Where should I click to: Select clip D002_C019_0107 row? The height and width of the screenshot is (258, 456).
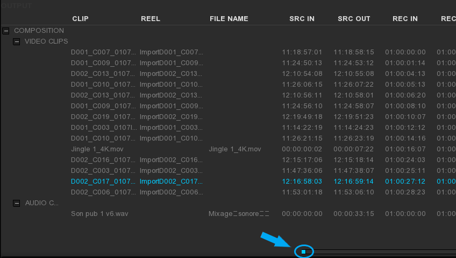[103, 117]
